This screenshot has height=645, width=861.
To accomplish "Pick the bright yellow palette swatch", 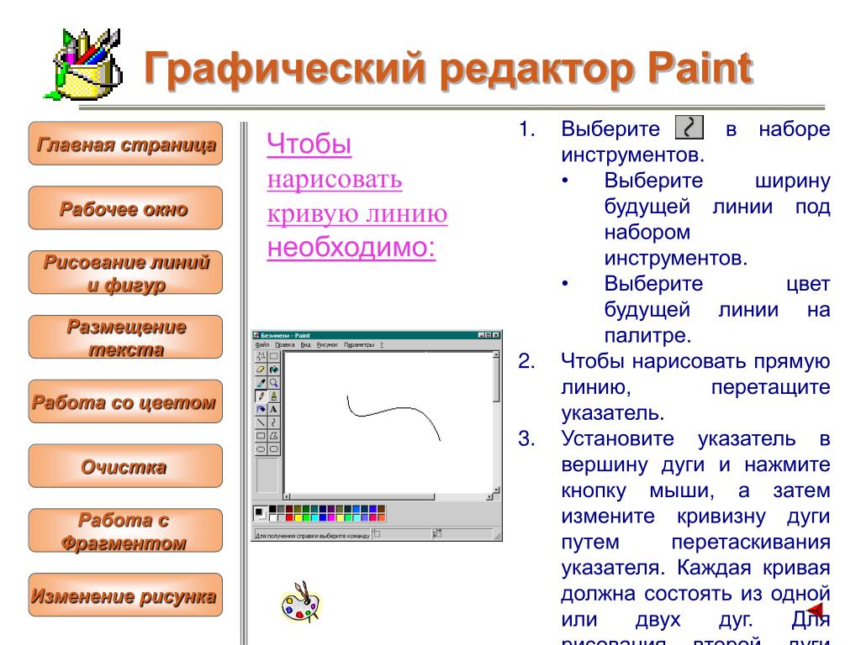I will pyautogui.click(x=298, y=517).
